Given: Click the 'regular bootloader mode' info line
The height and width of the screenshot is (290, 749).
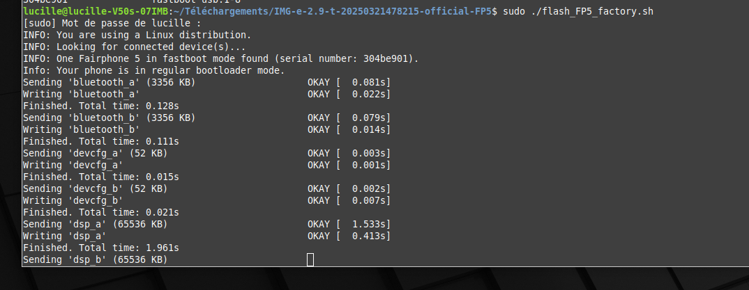Looking at the screenshot, I should pyautogui.click(x=154, y=70).
